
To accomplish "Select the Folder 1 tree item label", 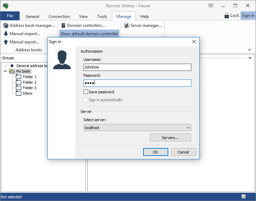I will [30, 77].
